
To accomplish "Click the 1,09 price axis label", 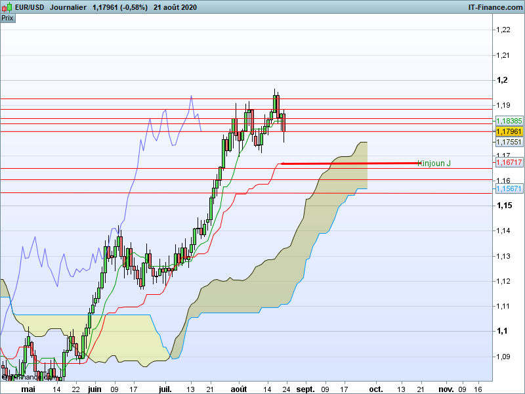I will tap(503, 357).
